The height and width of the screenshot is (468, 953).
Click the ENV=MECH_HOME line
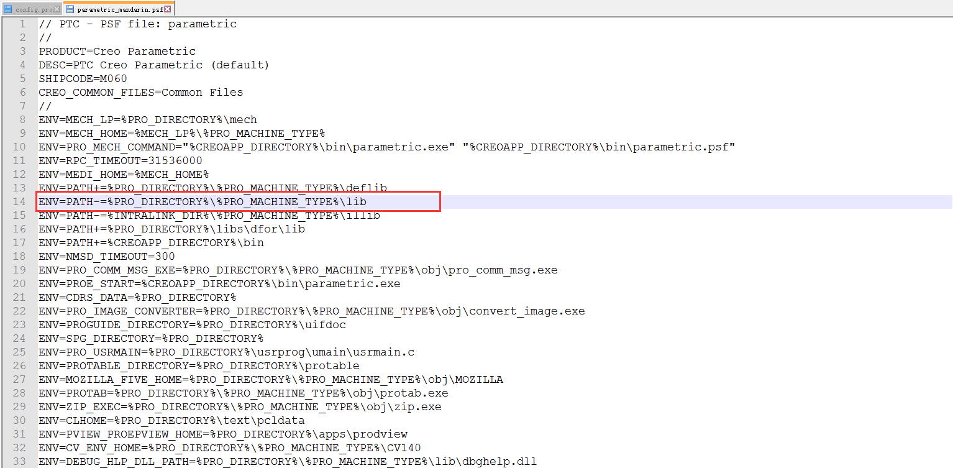click(182, 134)
